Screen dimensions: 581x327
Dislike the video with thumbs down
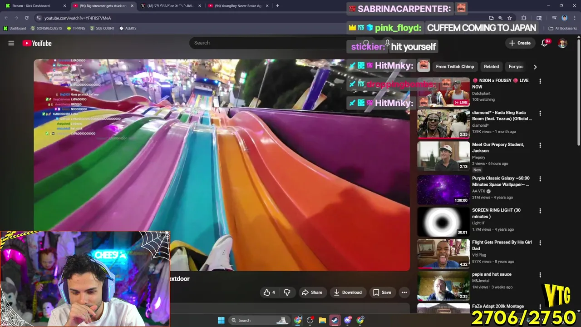(x=287, y=292)
